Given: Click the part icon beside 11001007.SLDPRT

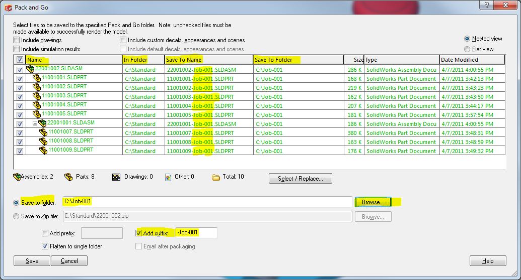Looking at the screenshot, I should [x=43, y=132].
